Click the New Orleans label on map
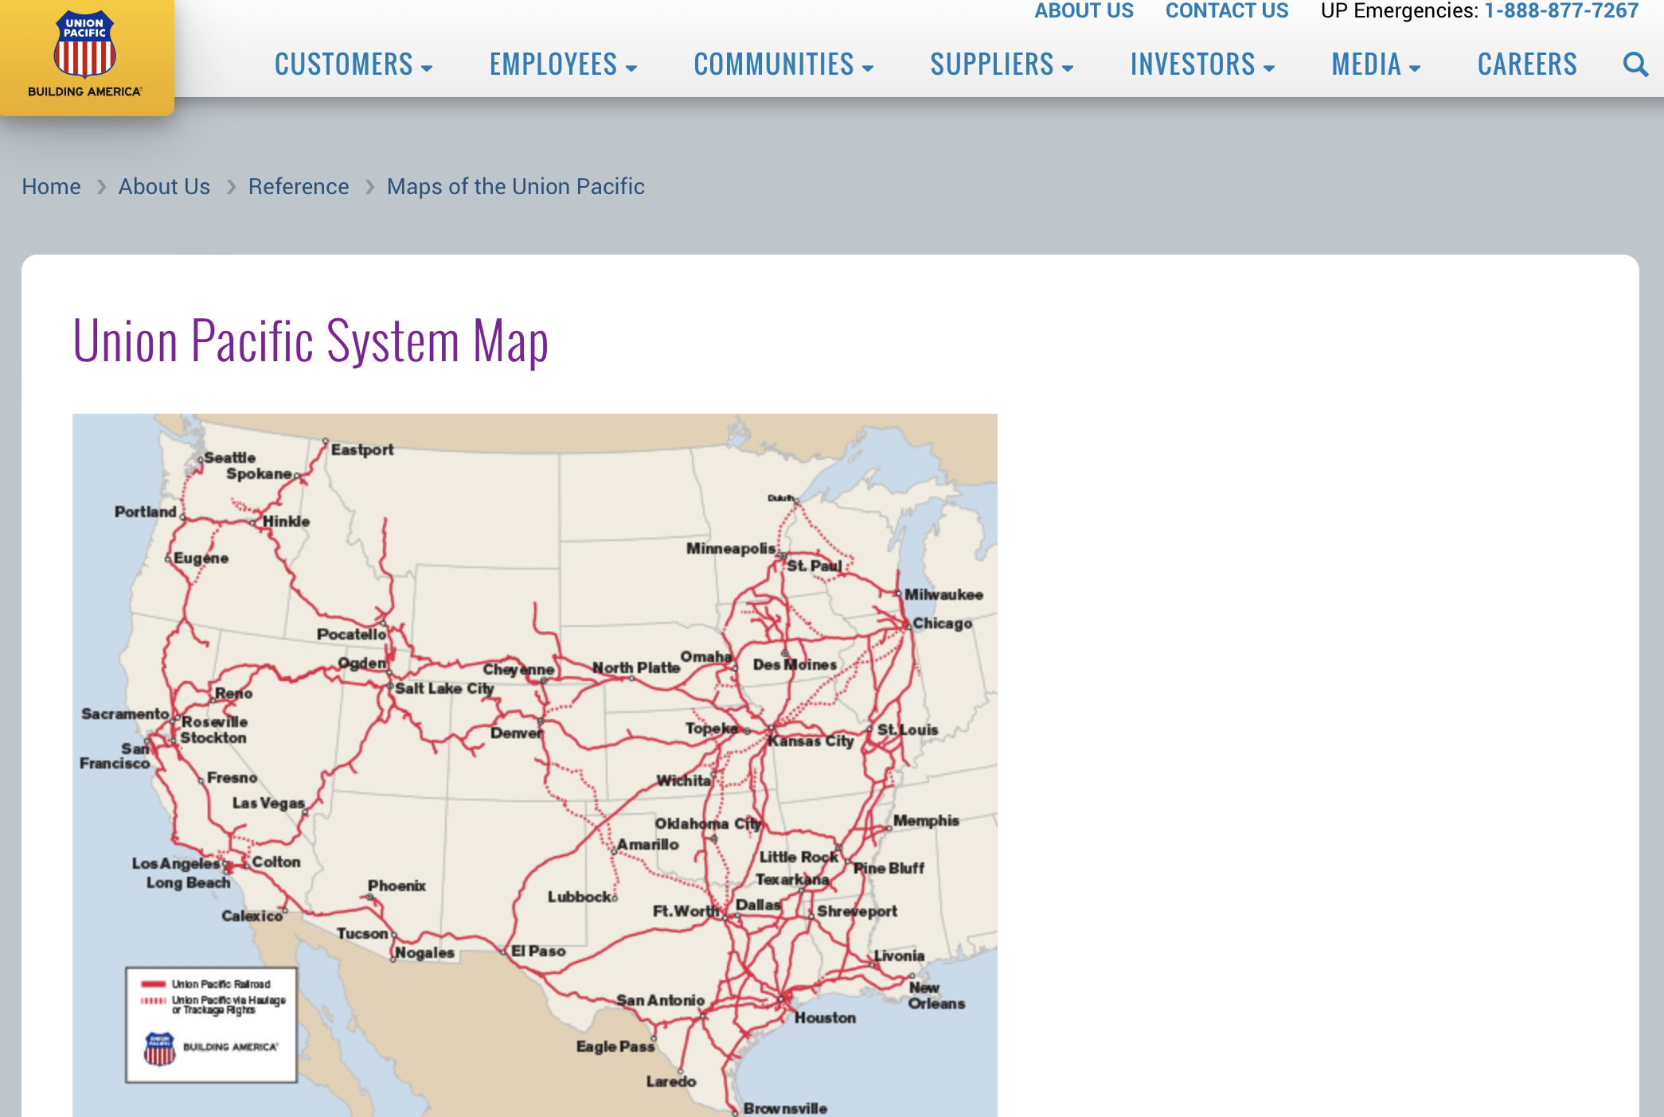1664x1117 pixels. pyautogui.click(x=936, y=995)
